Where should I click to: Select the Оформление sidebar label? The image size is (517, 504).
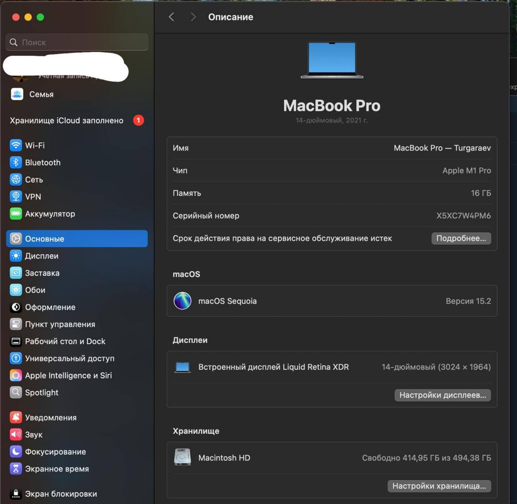click(x=50, y=307)
